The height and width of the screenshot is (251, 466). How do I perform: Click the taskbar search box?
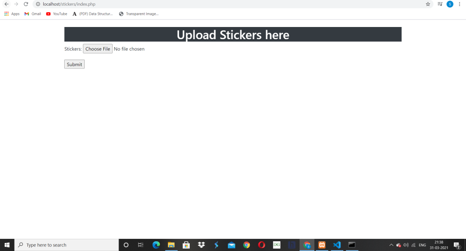(x=67, y=245)
